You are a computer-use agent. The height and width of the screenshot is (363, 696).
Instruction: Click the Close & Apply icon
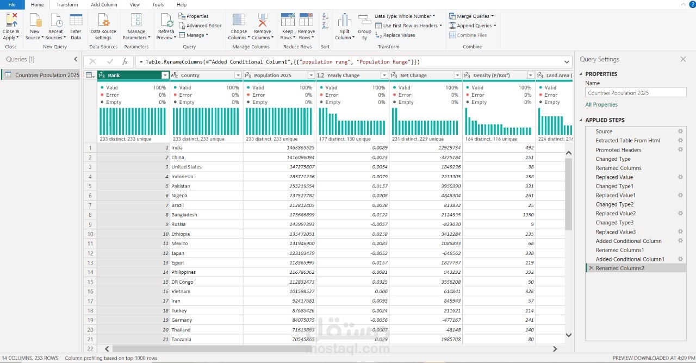click(x=11, y=20)
